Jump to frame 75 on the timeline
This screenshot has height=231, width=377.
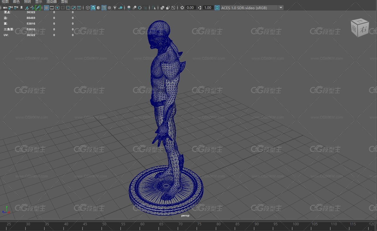click(x=199, y=224)
